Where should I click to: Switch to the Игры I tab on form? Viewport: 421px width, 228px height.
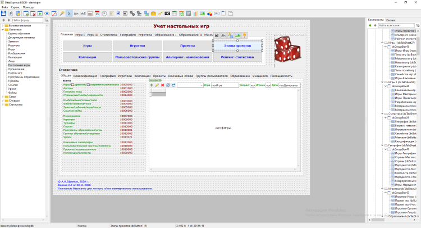pyautogui.click(x=80, y=35)
